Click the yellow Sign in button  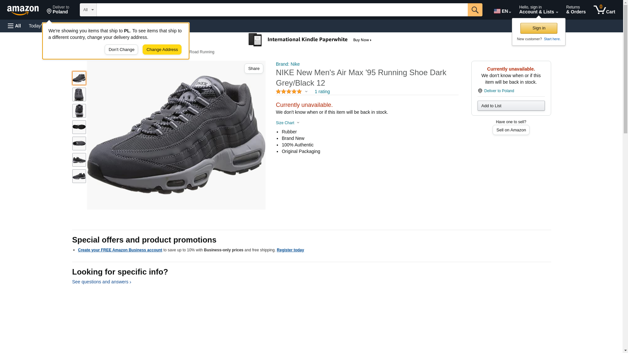tap(538, 28)
